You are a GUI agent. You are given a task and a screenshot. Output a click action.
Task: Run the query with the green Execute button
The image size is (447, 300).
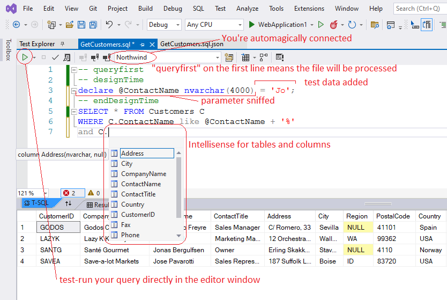[x=25, y=57]
